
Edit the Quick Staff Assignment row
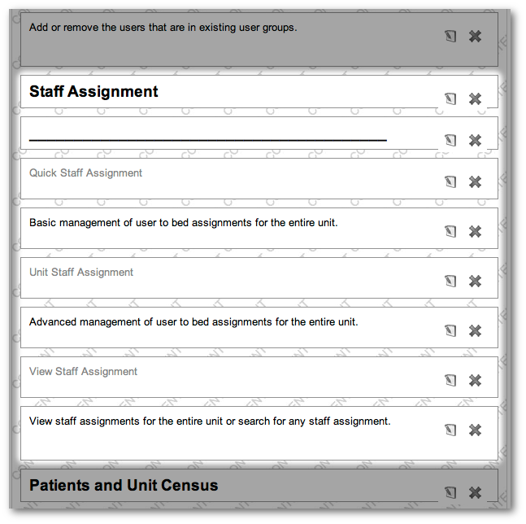450,181
